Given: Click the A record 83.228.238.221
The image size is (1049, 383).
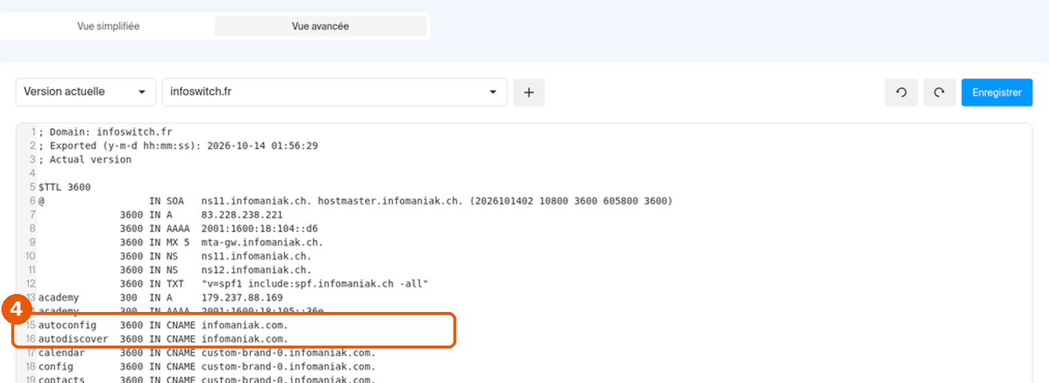Looking at the screenshot, I should (201, 215).
